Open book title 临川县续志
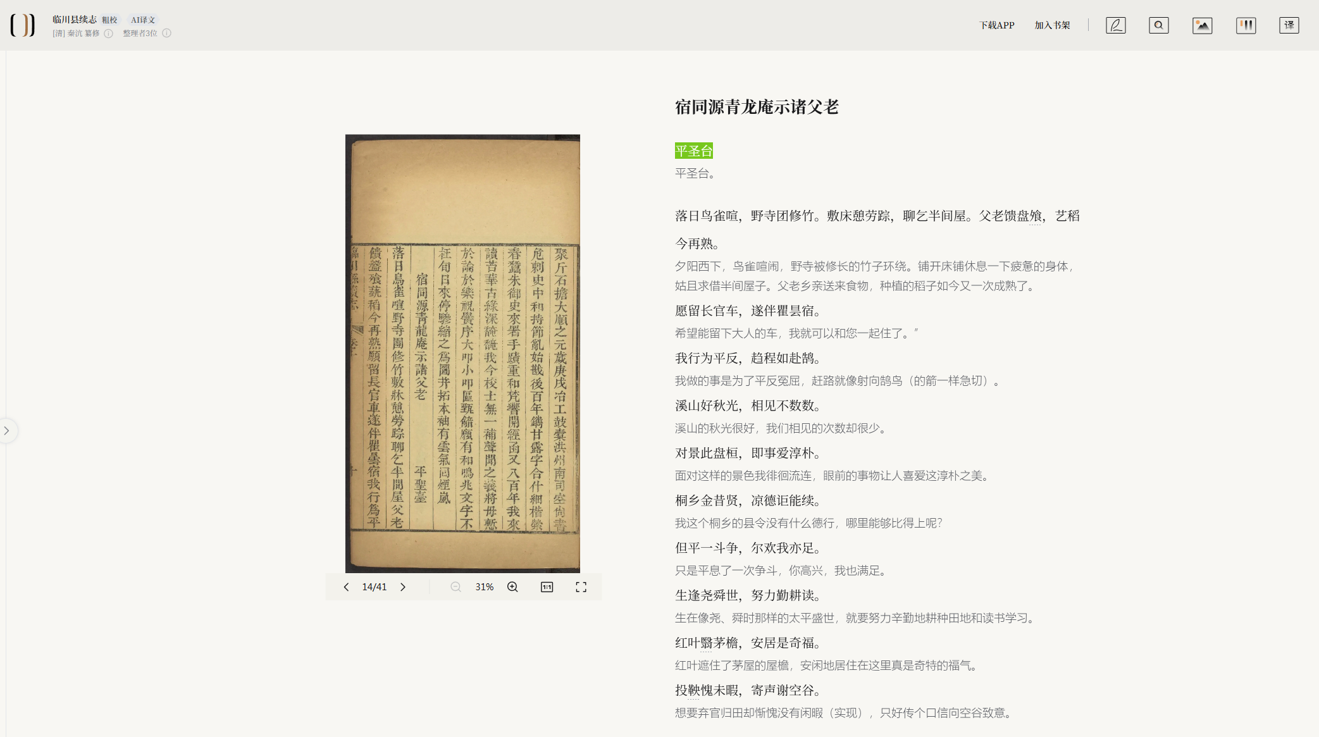 [75, 20]
